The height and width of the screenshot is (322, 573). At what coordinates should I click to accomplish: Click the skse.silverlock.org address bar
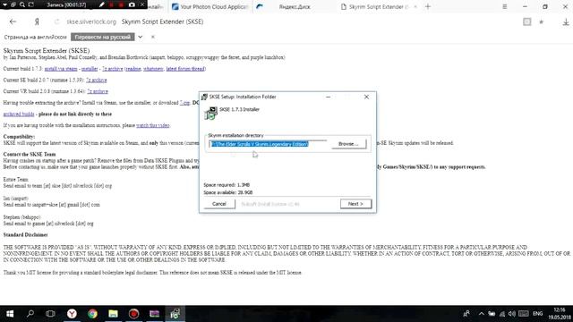click(91, 21)
